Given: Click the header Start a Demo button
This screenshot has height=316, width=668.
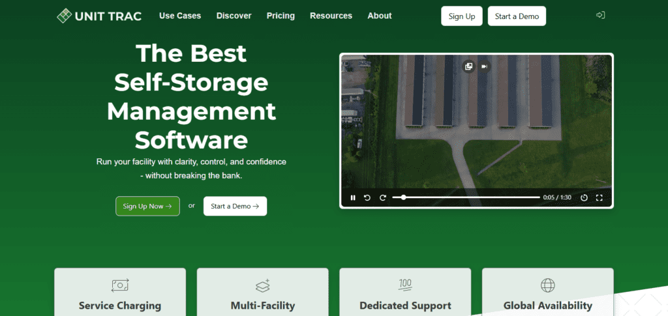Looking at the screenshot, I should [x=517, y=16].
